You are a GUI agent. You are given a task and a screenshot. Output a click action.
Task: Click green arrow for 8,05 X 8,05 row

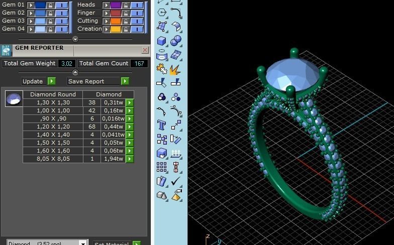point(130,159)
